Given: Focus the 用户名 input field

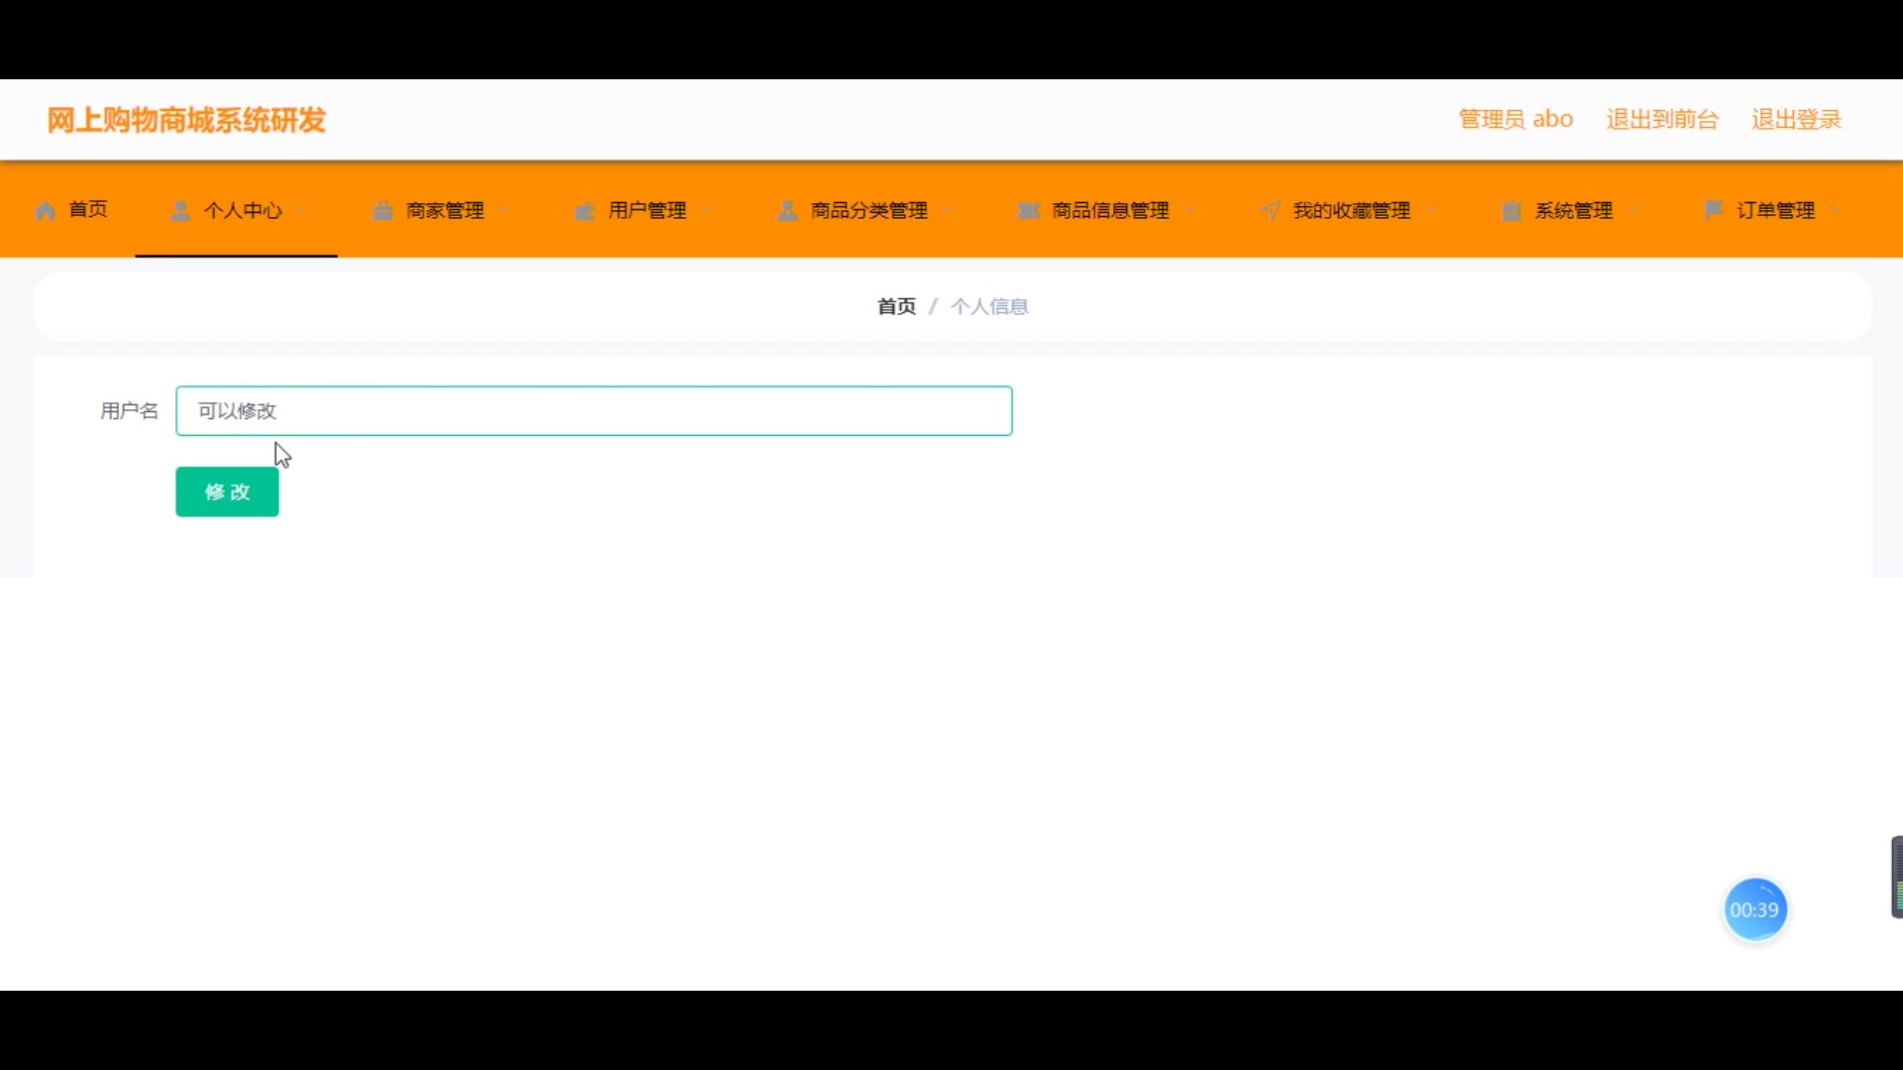Looking at the screenshot, I should coord(594,411).
